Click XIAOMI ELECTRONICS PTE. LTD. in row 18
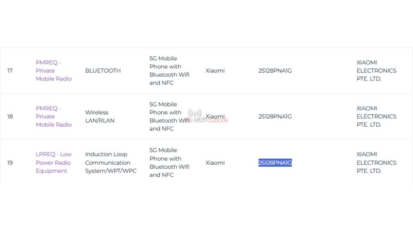 coord(376,116)
